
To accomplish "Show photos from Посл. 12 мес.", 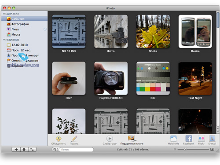I will click(24, 50).
